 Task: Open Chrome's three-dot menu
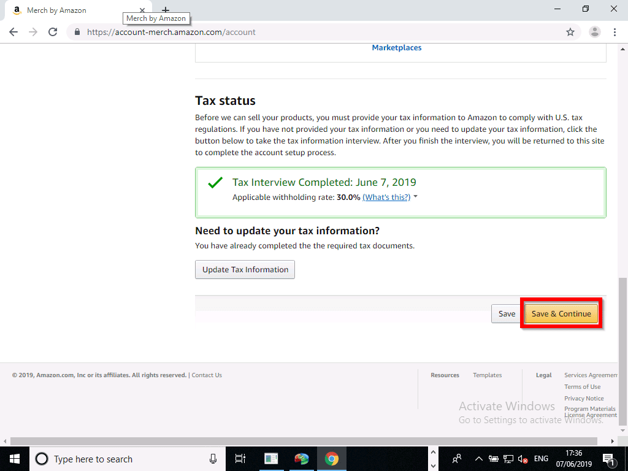615,32
